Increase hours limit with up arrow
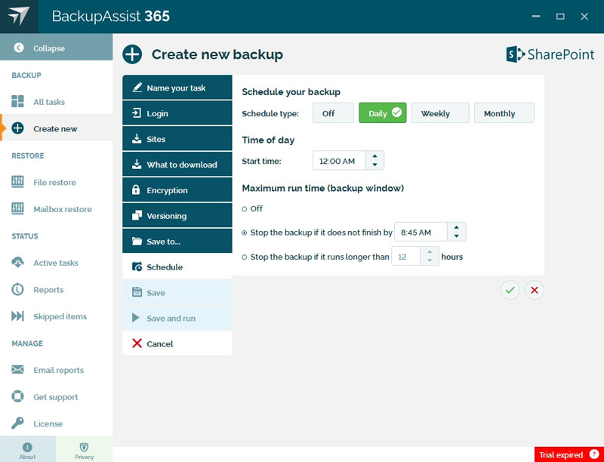 coord(430,252)
